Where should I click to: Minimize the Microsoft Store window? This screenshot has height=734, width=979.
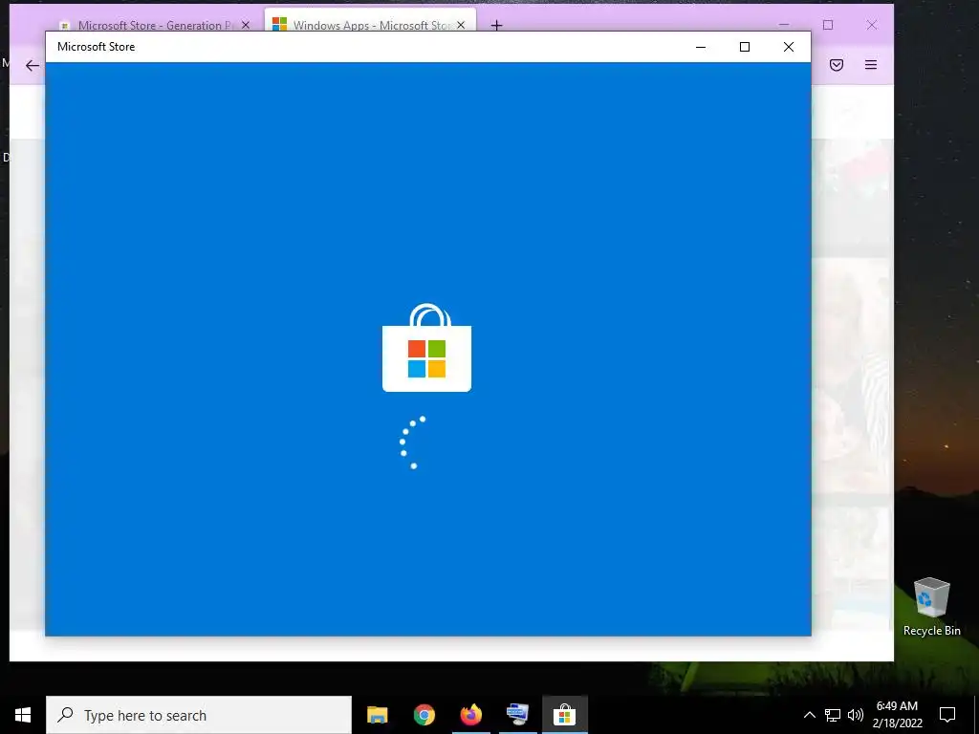coord(701,47)
